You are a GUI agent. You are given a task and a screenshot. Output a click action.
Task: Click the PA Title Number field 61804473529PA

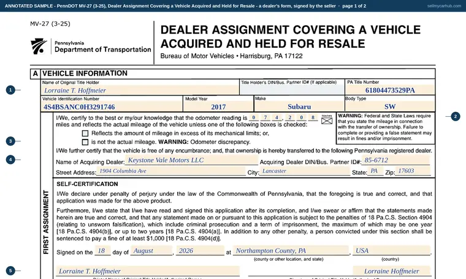390,90
